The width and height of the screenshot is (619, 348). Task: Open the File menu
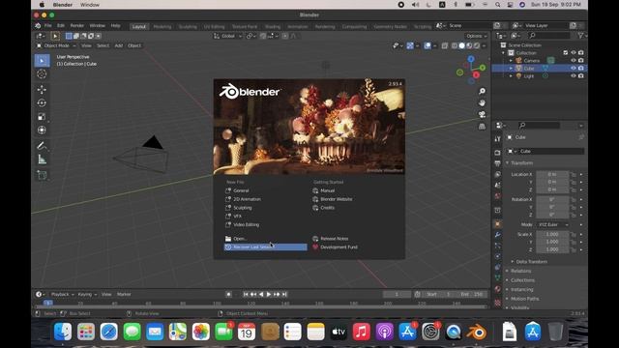coord(47,26)
